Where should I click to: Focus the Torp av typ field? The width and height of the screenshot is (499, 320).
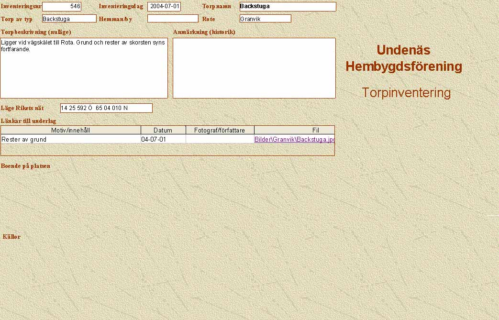point(69,19)
